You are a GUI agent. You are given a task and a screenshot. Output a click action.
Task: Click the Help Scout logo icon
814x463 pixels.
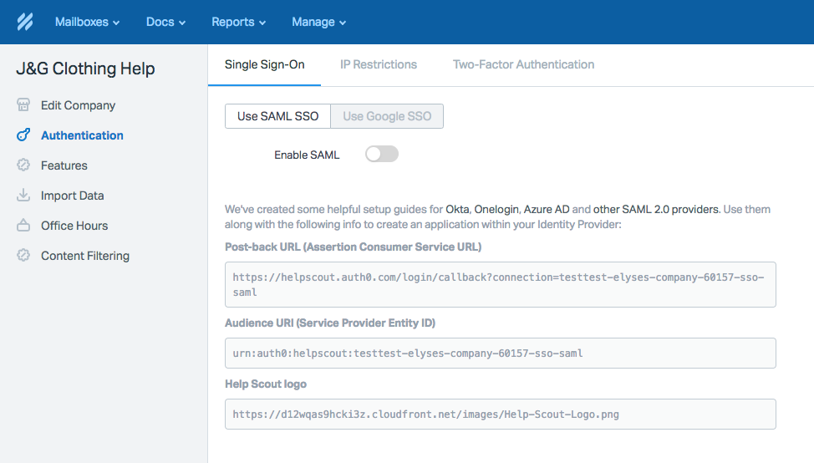pos(25,22)
